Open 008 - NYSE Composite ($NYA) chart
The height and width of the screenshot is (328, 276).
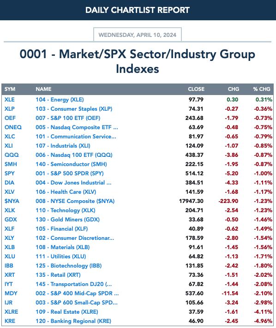(75, 201)
